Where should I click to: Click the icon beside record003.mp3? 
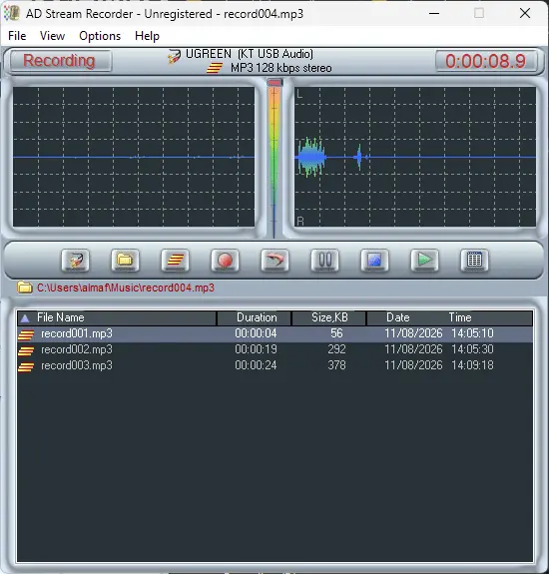pos(26,366)
